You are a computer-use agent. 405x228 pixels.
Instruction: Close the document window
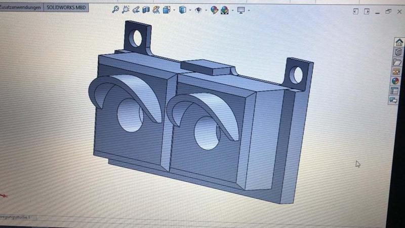click(399, 12)
